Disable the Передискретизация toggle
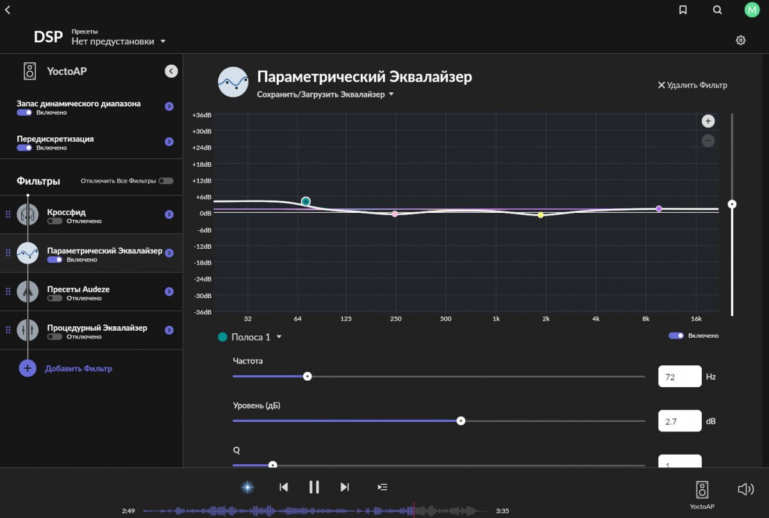769x518 pixels. (24, 147)
